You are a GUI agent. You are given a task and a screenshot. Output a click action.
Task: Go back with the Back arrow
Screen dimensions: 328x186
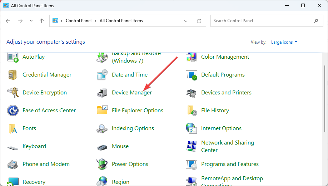coord(8,21)
